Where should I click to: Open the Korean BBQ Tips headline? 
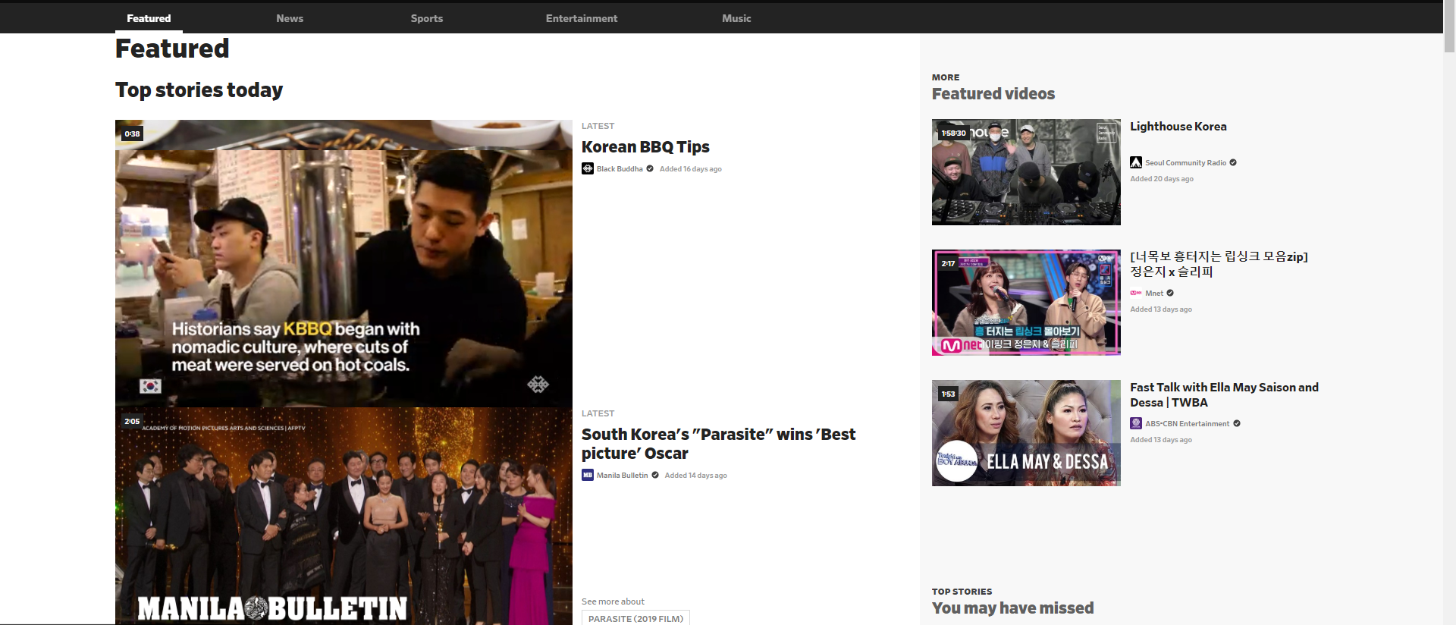pos(645,147)
